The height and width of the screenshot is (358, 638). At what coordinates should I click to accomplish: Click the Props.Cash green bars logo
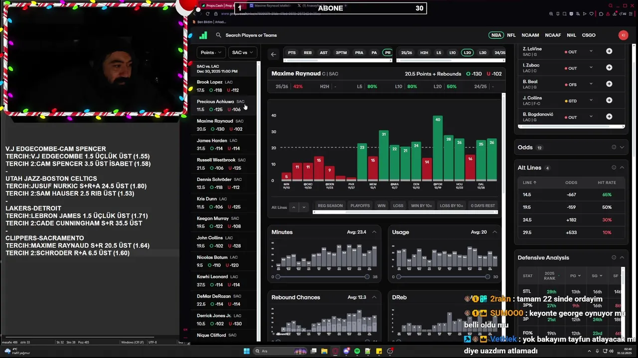pyautogui.click(x=203, y=35)
